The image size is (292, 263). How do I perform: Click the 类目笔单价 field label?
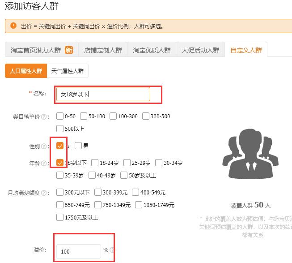[26, 117]
